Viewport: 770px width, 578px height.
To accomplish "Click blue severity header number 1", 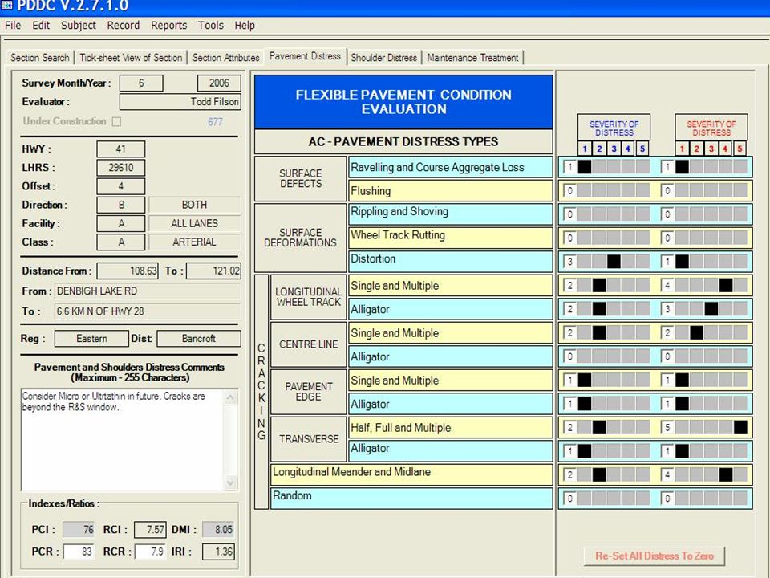I will point(585,149).
